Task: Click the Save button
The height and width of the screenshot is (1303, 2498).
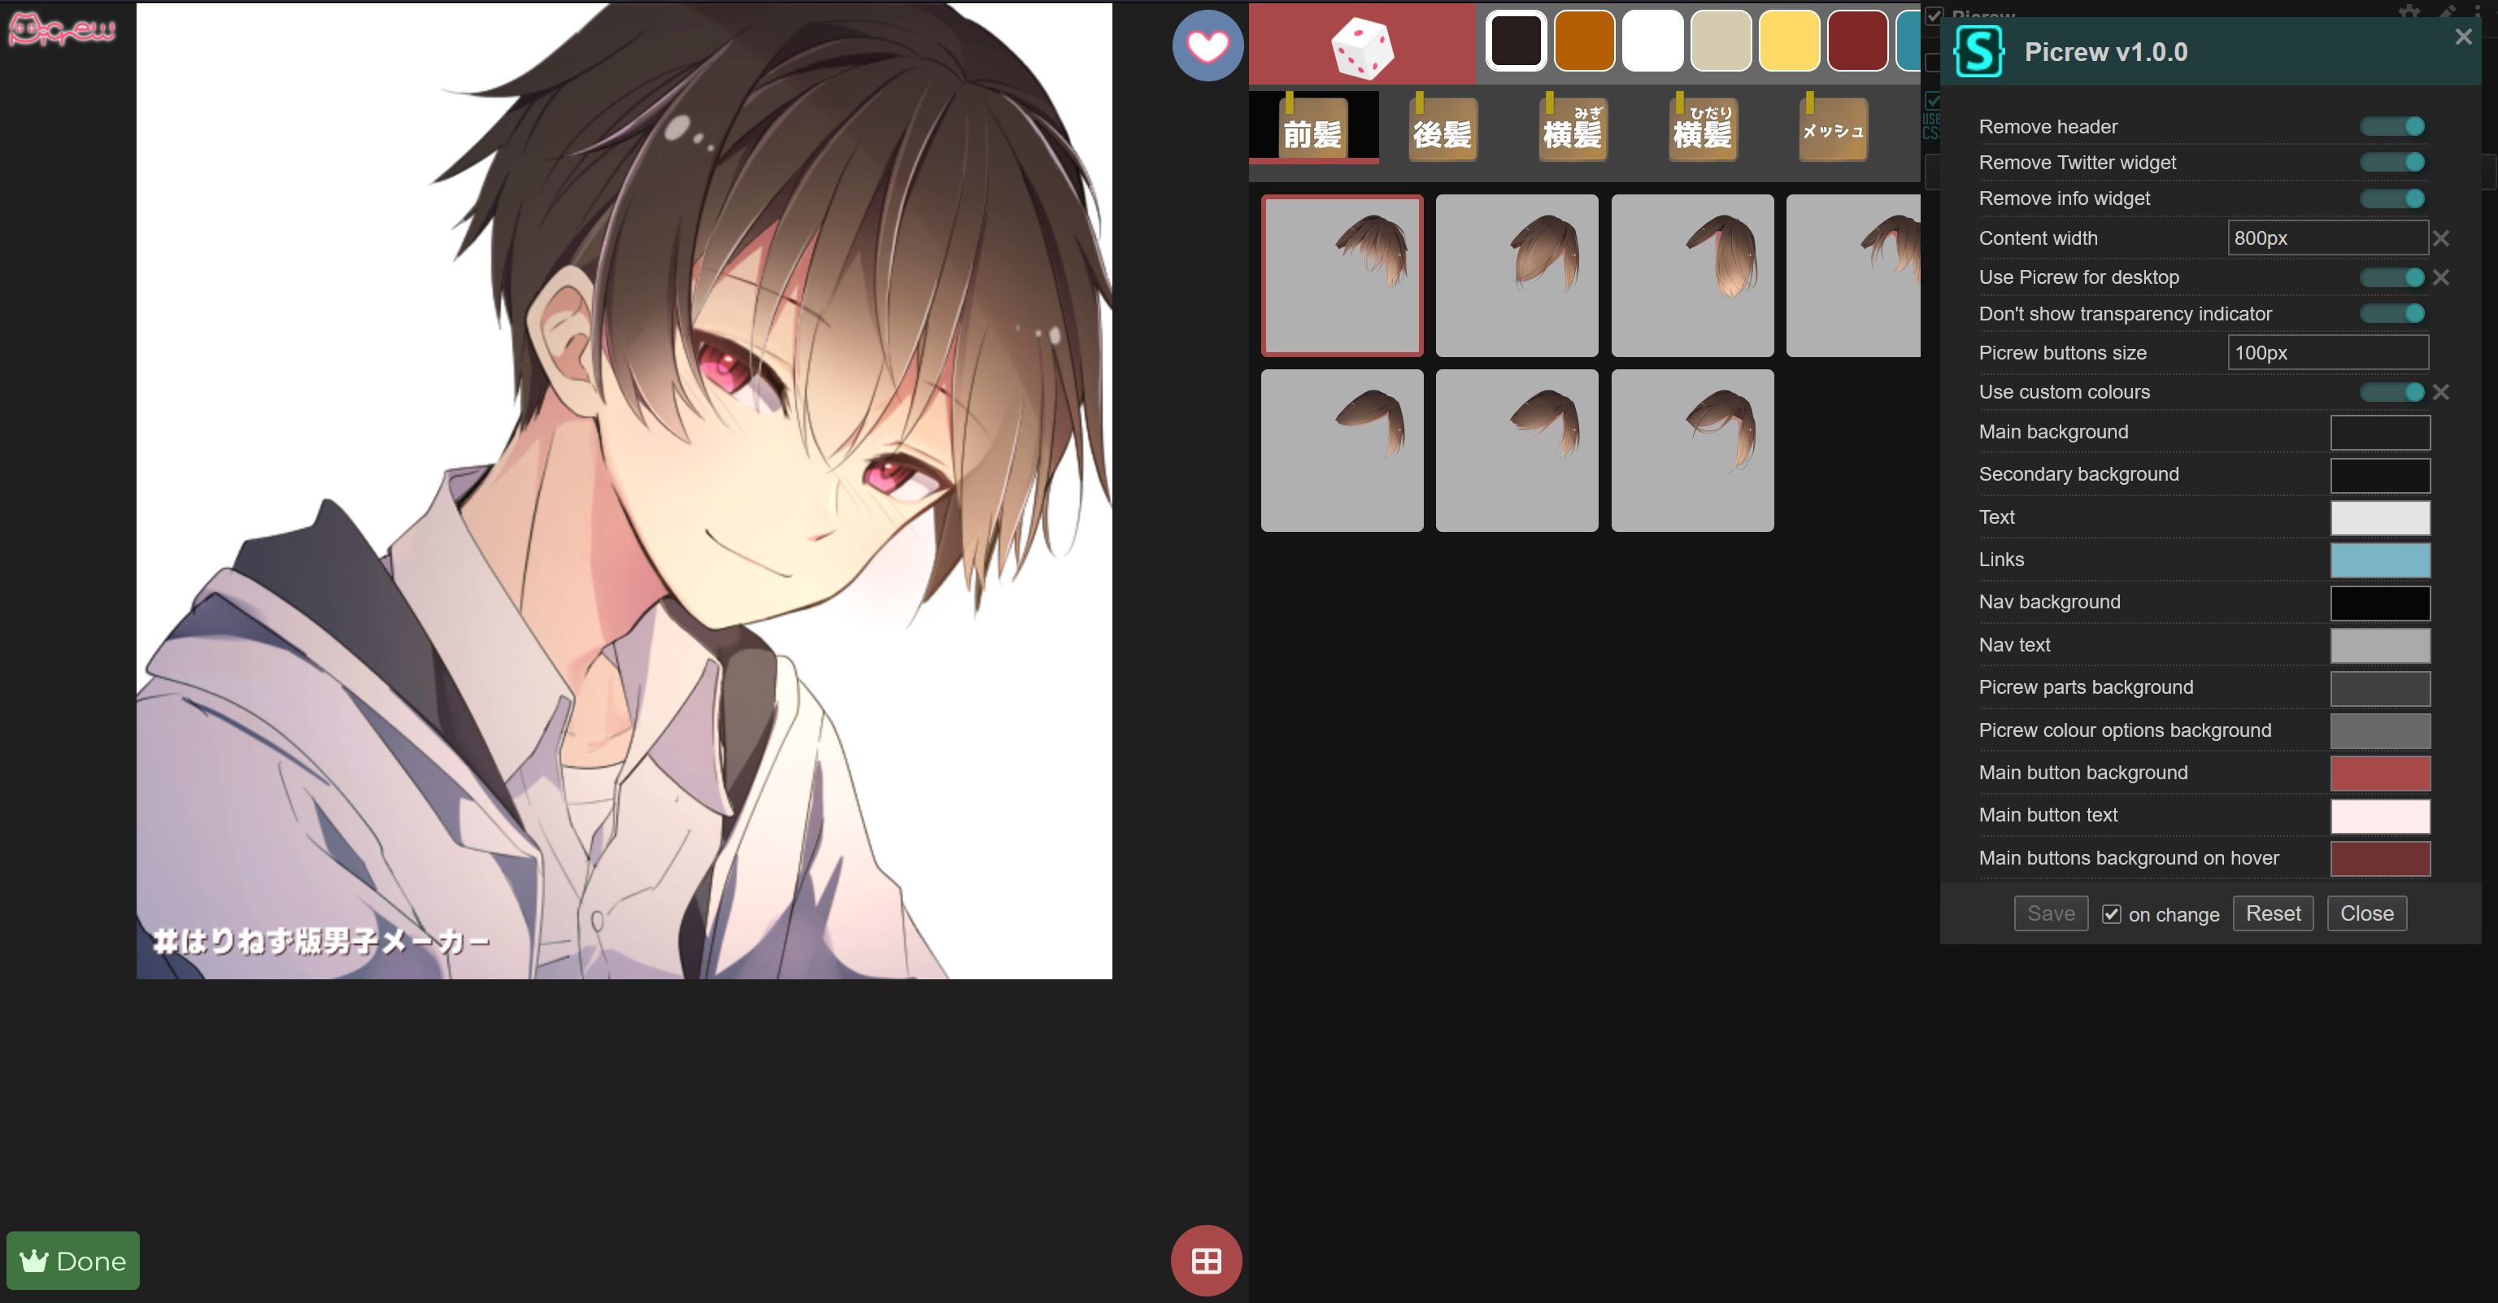Action: (x=2051, y=913)
